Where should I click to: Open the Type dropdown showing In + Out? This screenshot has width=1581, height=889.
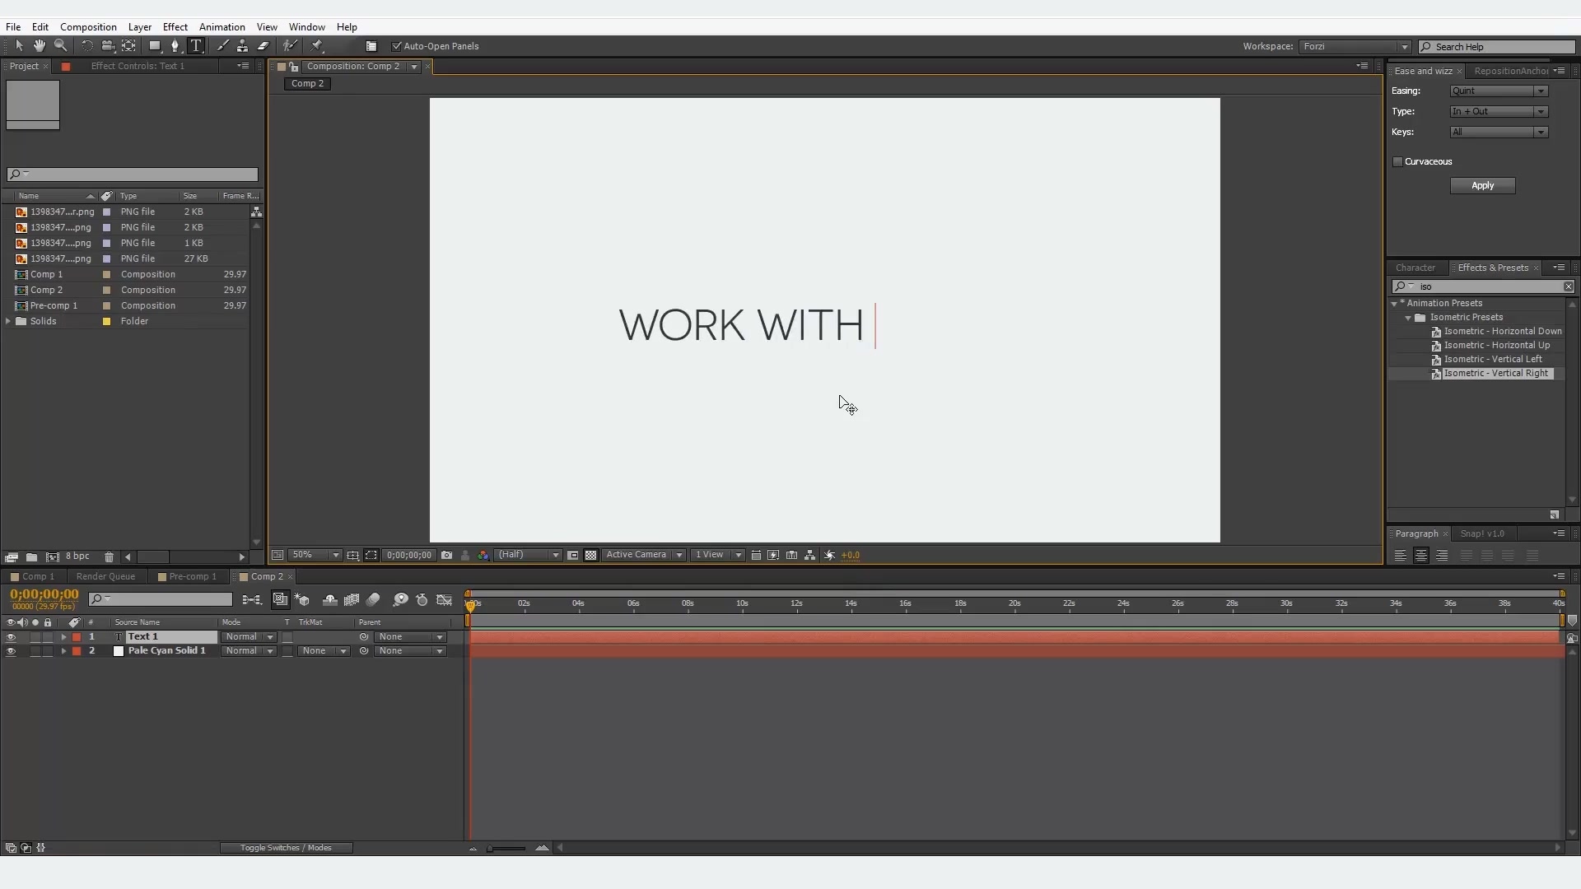(1499, 112)
